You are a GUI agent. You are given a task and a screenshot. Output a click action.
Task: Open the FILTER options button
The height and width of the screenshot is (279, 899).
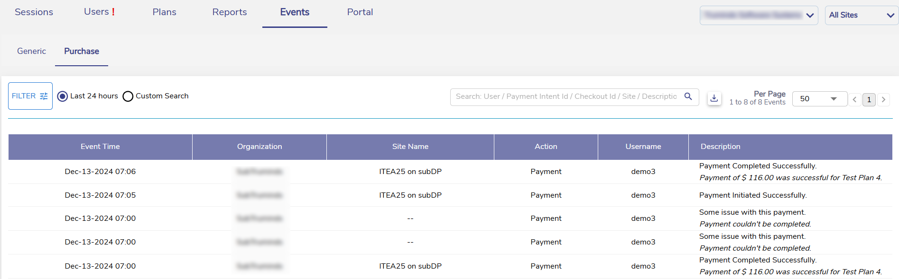(x=30, y=96)
